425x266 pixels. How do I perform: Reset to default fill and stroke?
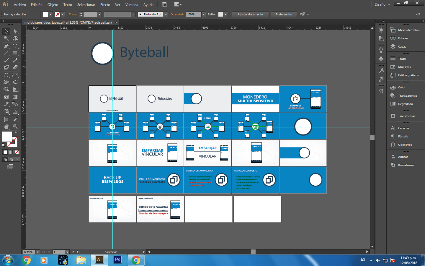pos(4,145)
